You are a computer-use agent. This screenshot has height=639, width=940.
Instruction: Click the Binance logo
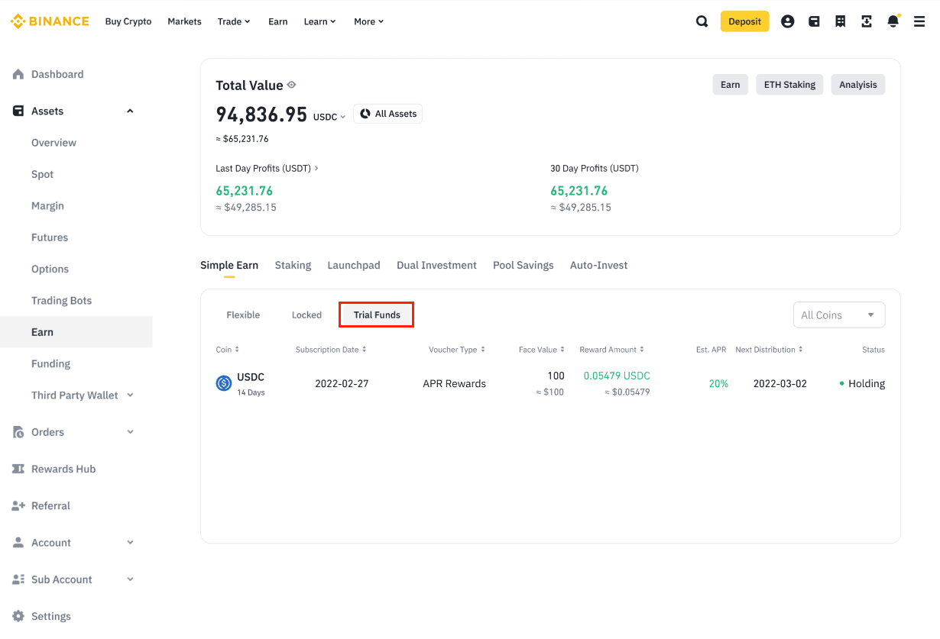[x=50, y=21]
